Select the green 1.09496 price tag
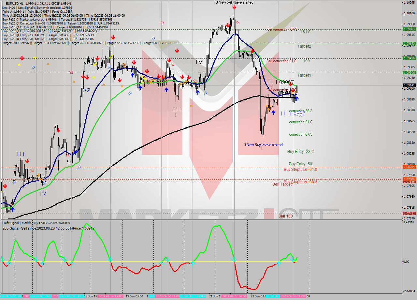This screenshot has height=300, width=417. click(x=409, y=58)
